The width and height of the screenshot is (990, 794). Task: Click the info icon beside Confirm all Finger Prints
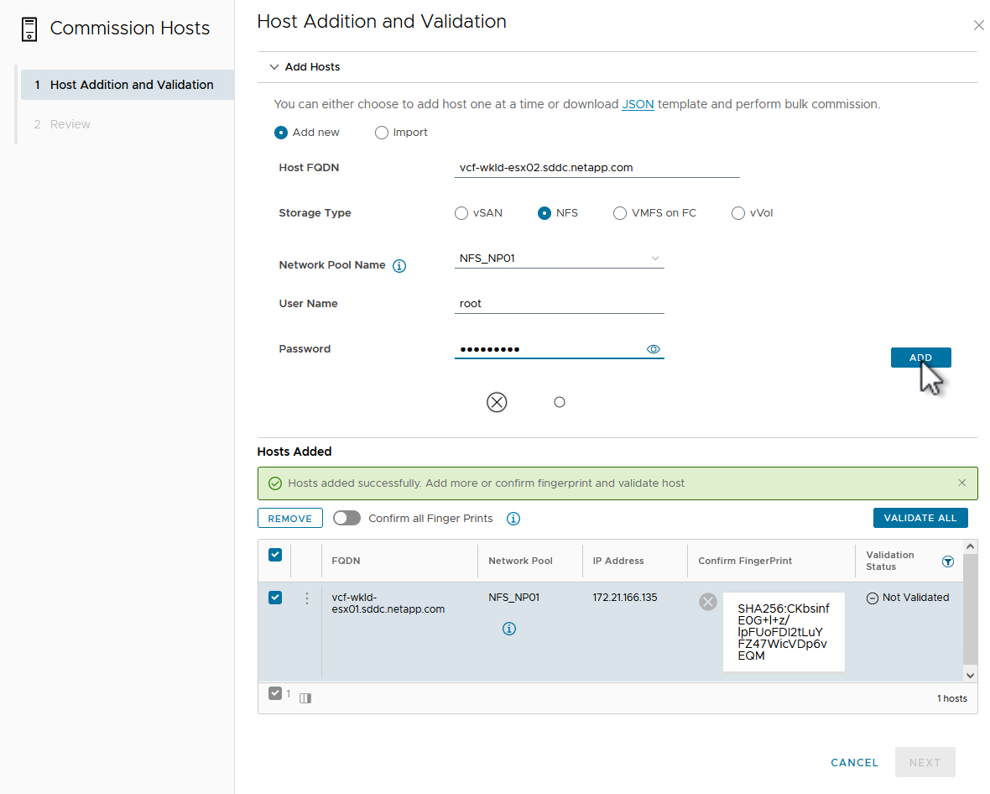(513, 519)
